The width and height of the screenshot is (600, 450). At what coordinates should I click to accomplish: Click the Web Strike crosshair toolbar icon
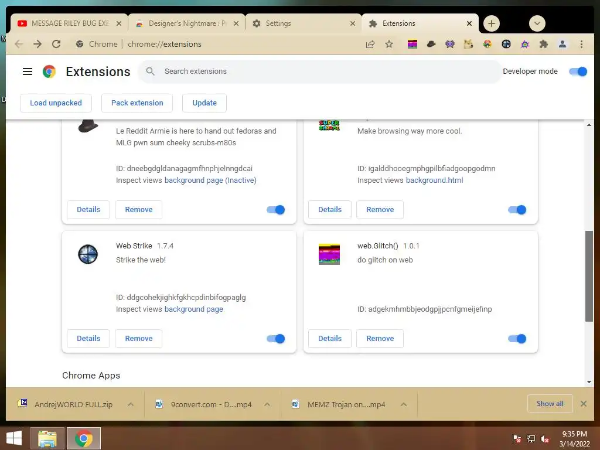pyautogui.click(x=506, y=45)
